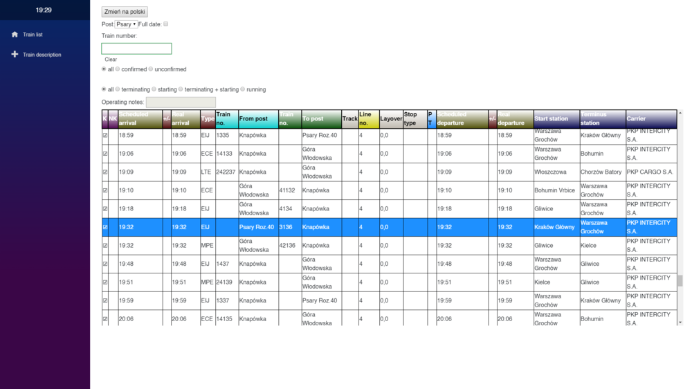Click scheduled arrival 19:48 cell
The image size is (692, 389).
pyautogui.click(x=140, y=264)
